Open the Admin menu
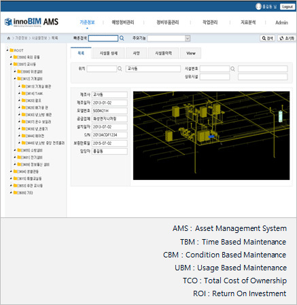 tap(281, 22)
